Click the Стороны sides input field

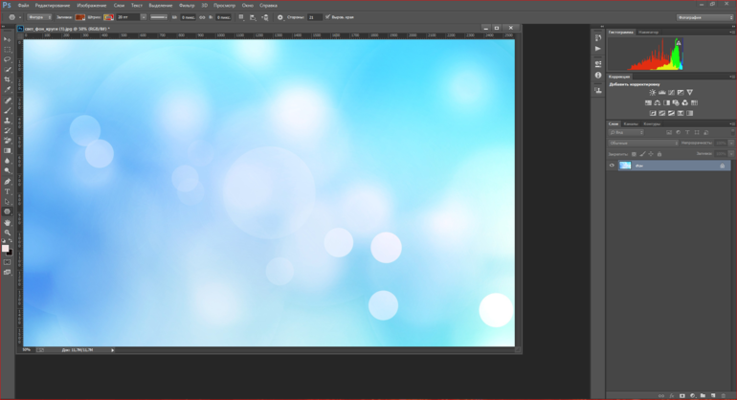point(314,17)
